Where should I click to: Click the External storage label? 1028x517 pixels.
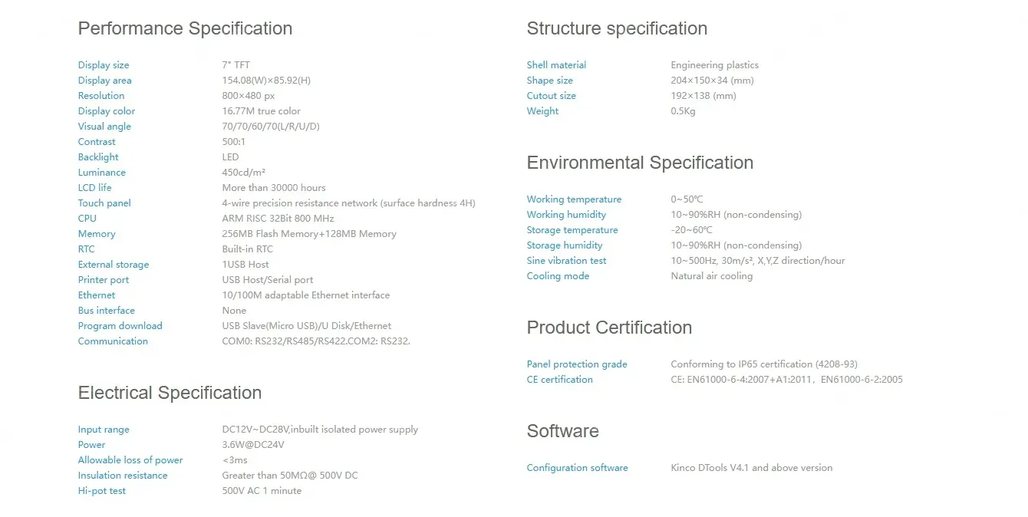pyautogui.click(x=114, y=265)
